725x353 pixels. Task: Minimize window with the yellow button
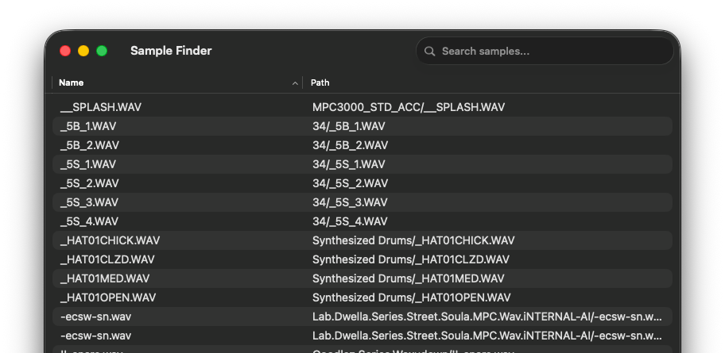click(83, 51)
